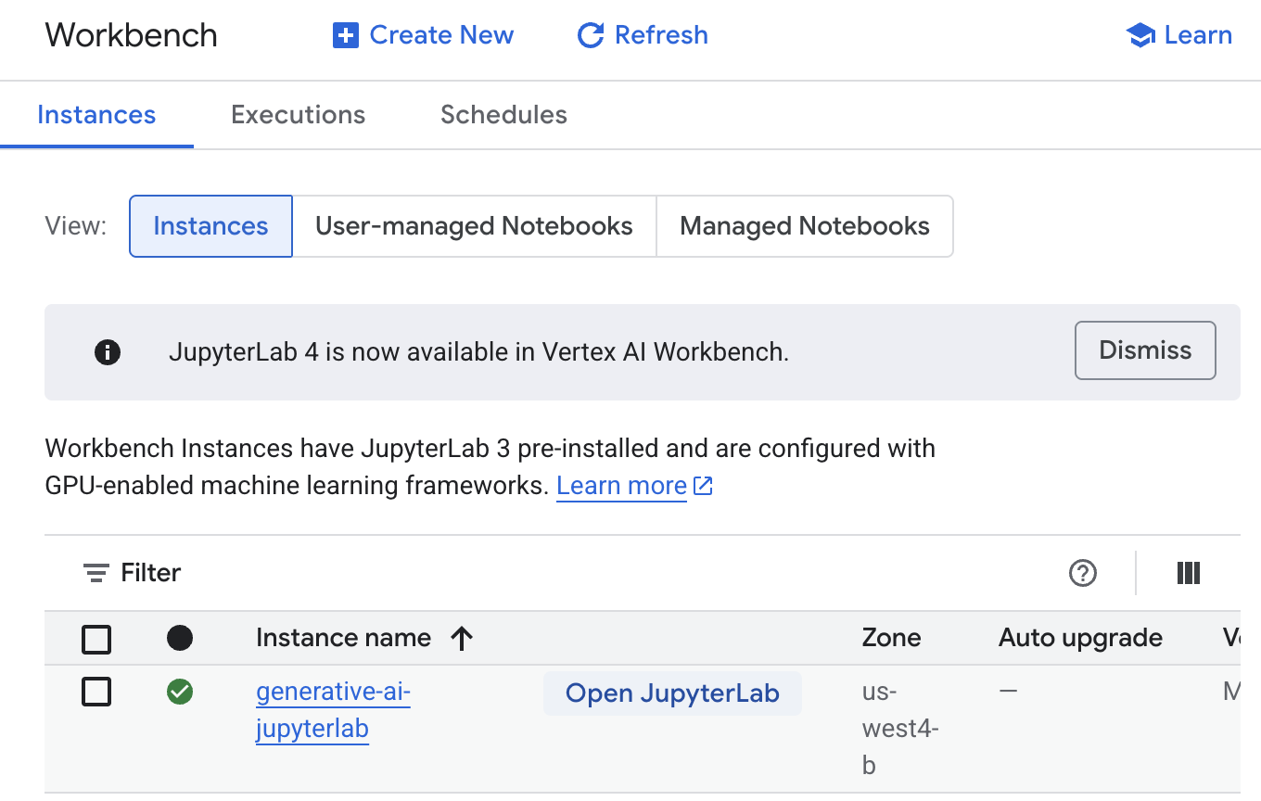Image resolution: width=1261 pixels, height=801 pixels.
Task: Sort by Instance name arrow
Action: point(461,638)
